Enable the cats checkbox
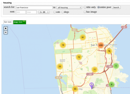Viewport: 130px width, 94px height. point(54,12)
